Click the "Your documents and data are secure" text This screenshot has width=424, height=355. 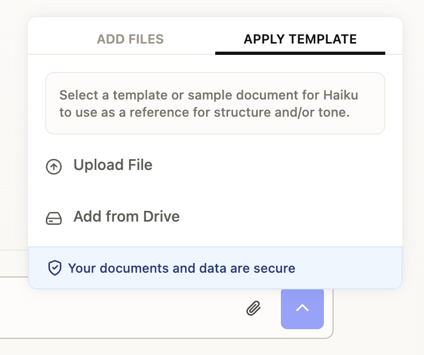181,268
